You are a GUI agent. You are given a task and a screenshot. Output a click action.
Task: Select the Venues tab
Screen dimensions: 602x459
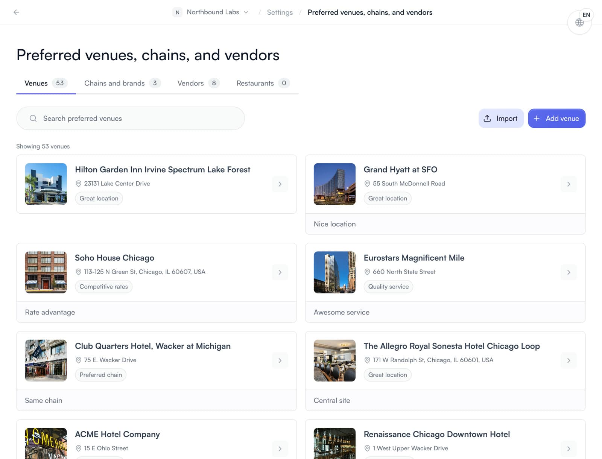pyautogui.click(x=46, y=83)
